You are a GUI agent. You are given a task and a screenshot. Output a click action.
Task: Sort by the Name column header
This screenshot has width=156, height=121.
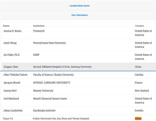point(6,26)
